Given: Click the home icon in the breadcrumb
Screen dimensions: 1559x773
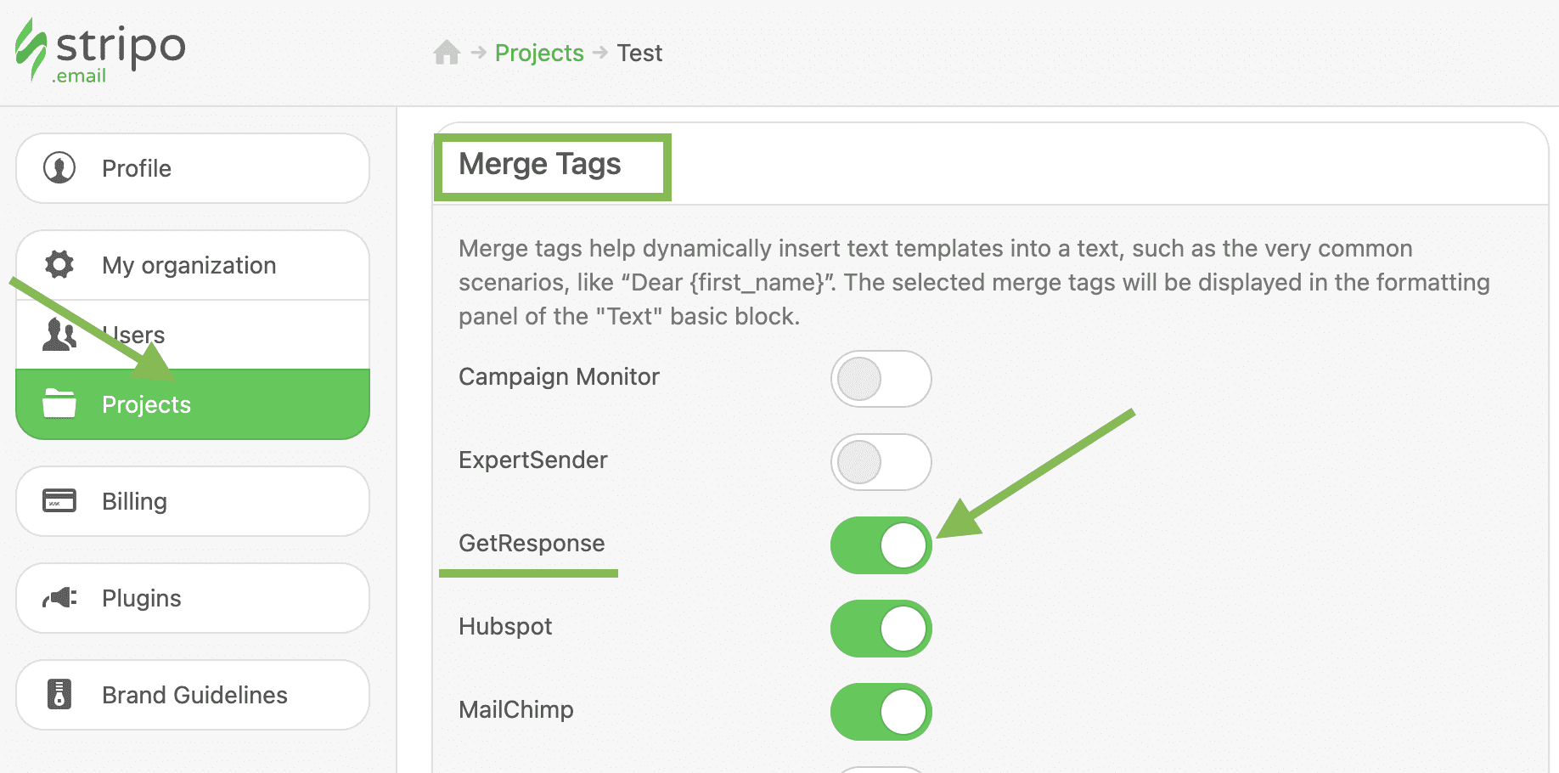Looking at the screenshot, I should click(446, 52).
